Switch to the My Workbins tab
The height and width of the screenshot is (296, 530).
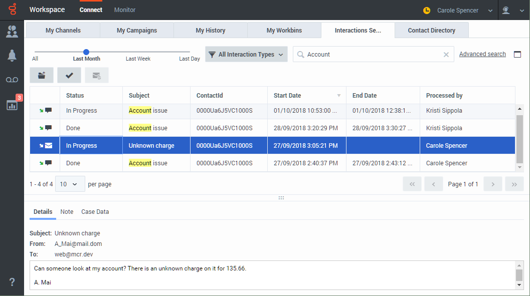click(284, 31)
